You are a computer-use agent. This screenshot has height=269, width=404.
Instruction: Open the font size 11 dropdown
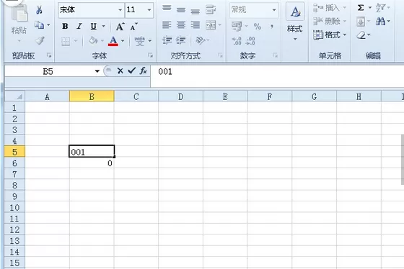[x=149, y=10]
